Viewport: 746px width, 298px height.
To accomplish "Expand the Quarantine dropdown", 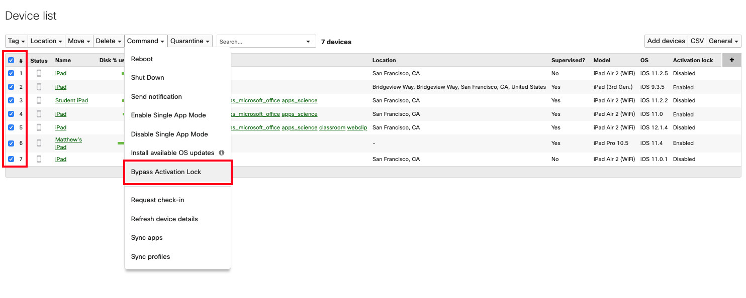I will coord(190,41).
